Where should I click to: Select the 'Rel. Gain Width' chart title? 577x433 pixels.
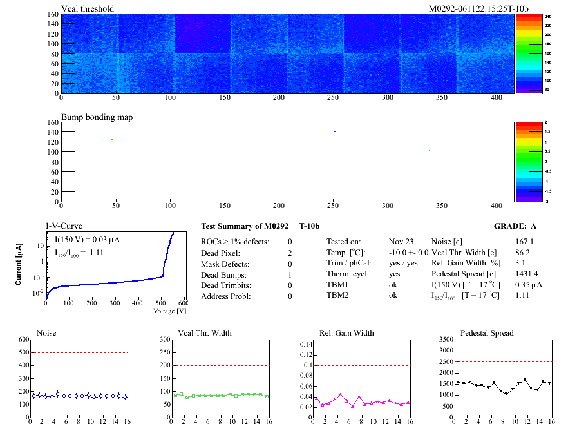(346, 333)
